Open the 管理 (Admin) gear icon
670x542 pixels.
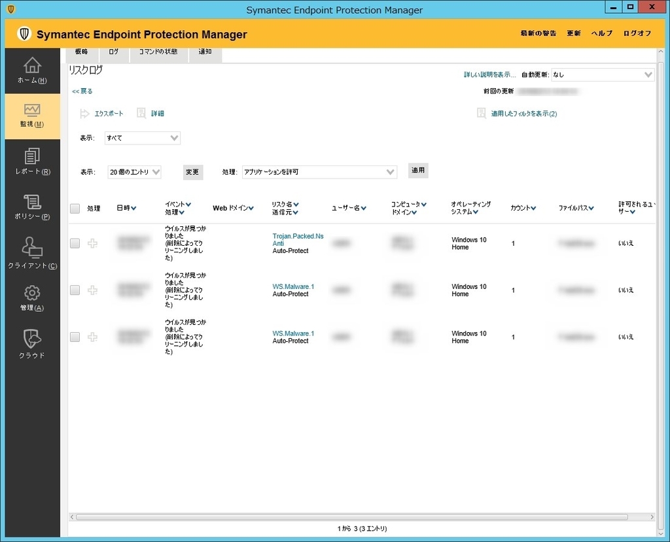32,293
